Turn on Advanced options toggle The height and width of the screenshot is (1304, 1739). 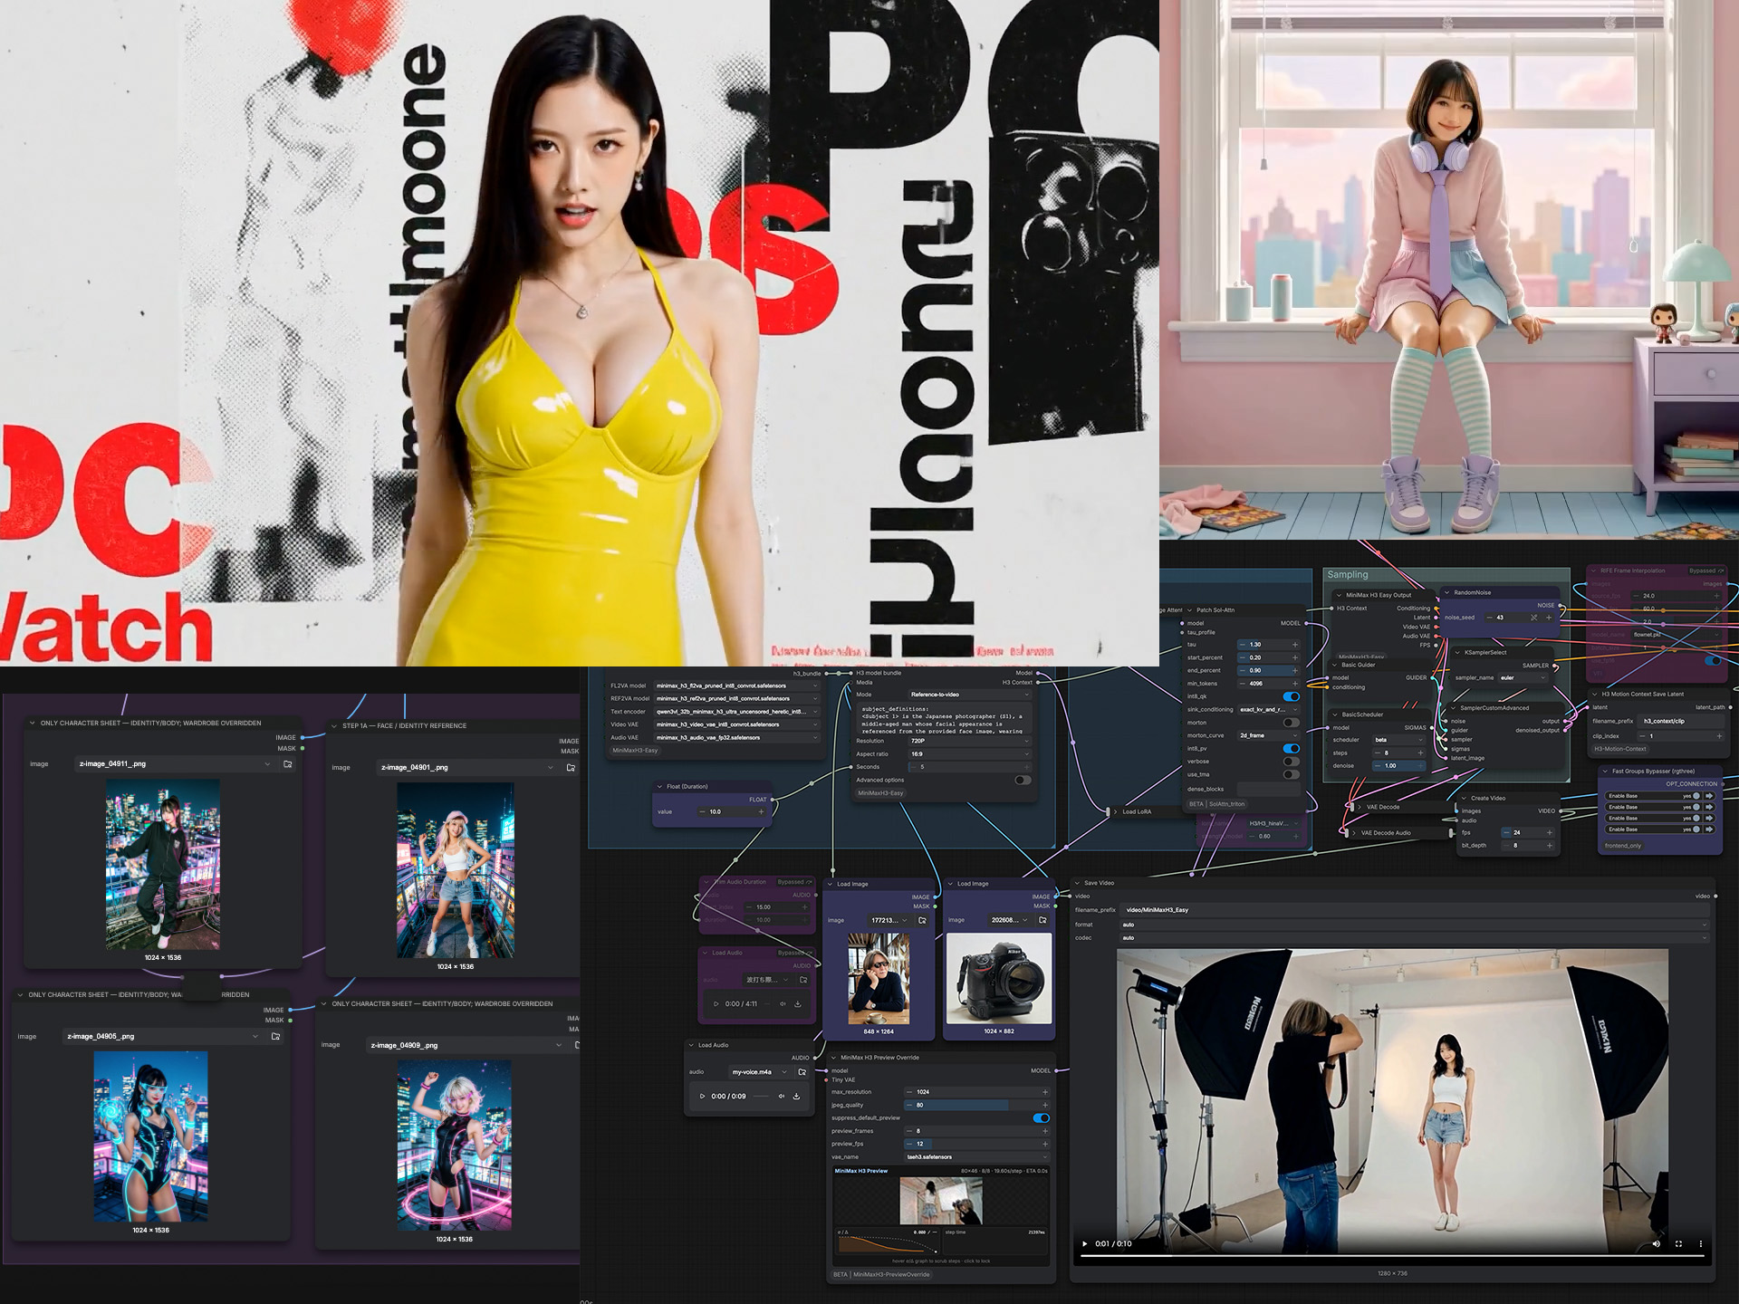click(x=1023, y=780)
